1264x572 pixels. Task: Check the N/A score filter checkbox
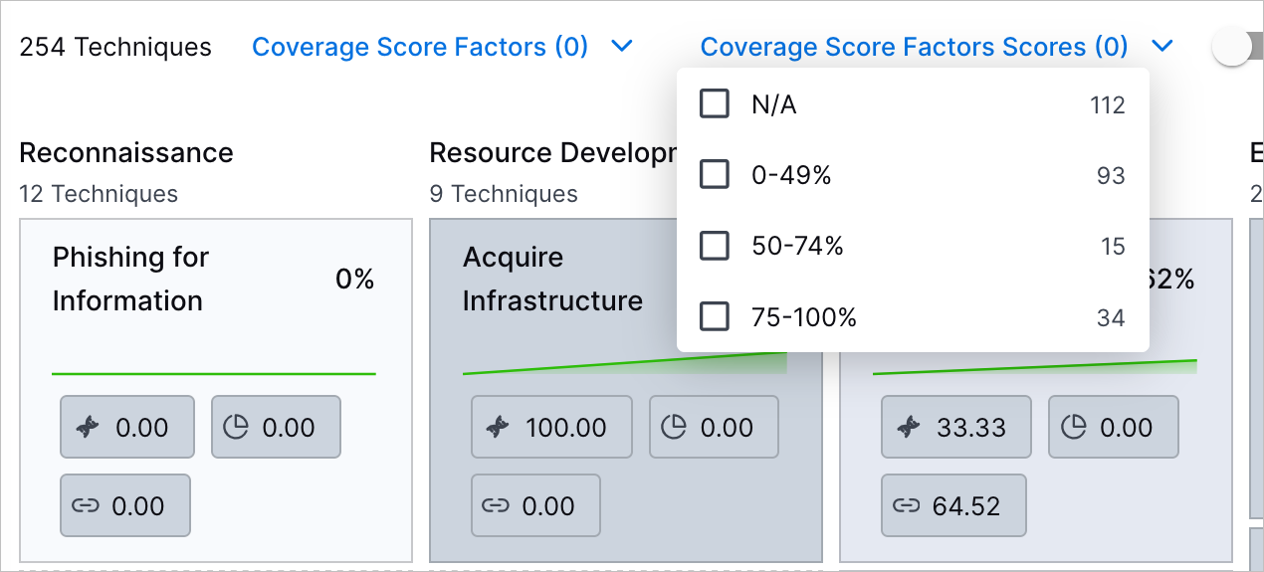[715, 103]
